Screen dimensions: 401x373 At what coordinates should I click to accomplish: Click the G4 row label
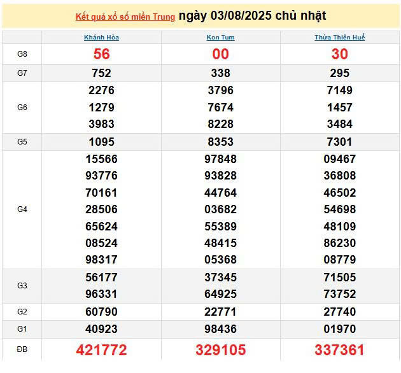point(22,209)
